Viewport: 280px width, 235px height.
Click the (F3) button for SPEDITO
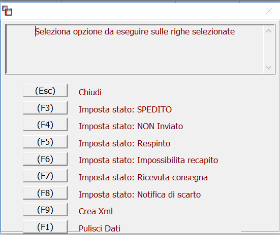pos(45,108)
